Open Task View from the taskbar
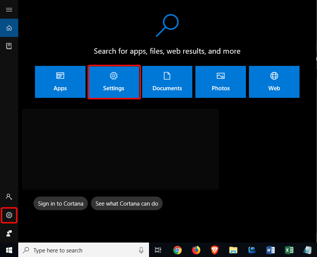Viewport: 317px width, 257px height. [158, 250]
